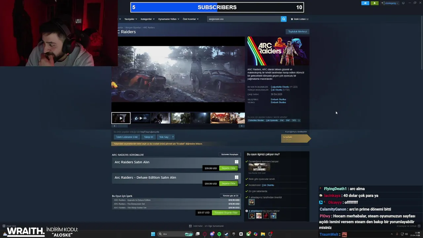Click Sürümleri Karşılaştır button
Image resolution: width=423 pixels, height=238 pixels.
tap(230, 154)
